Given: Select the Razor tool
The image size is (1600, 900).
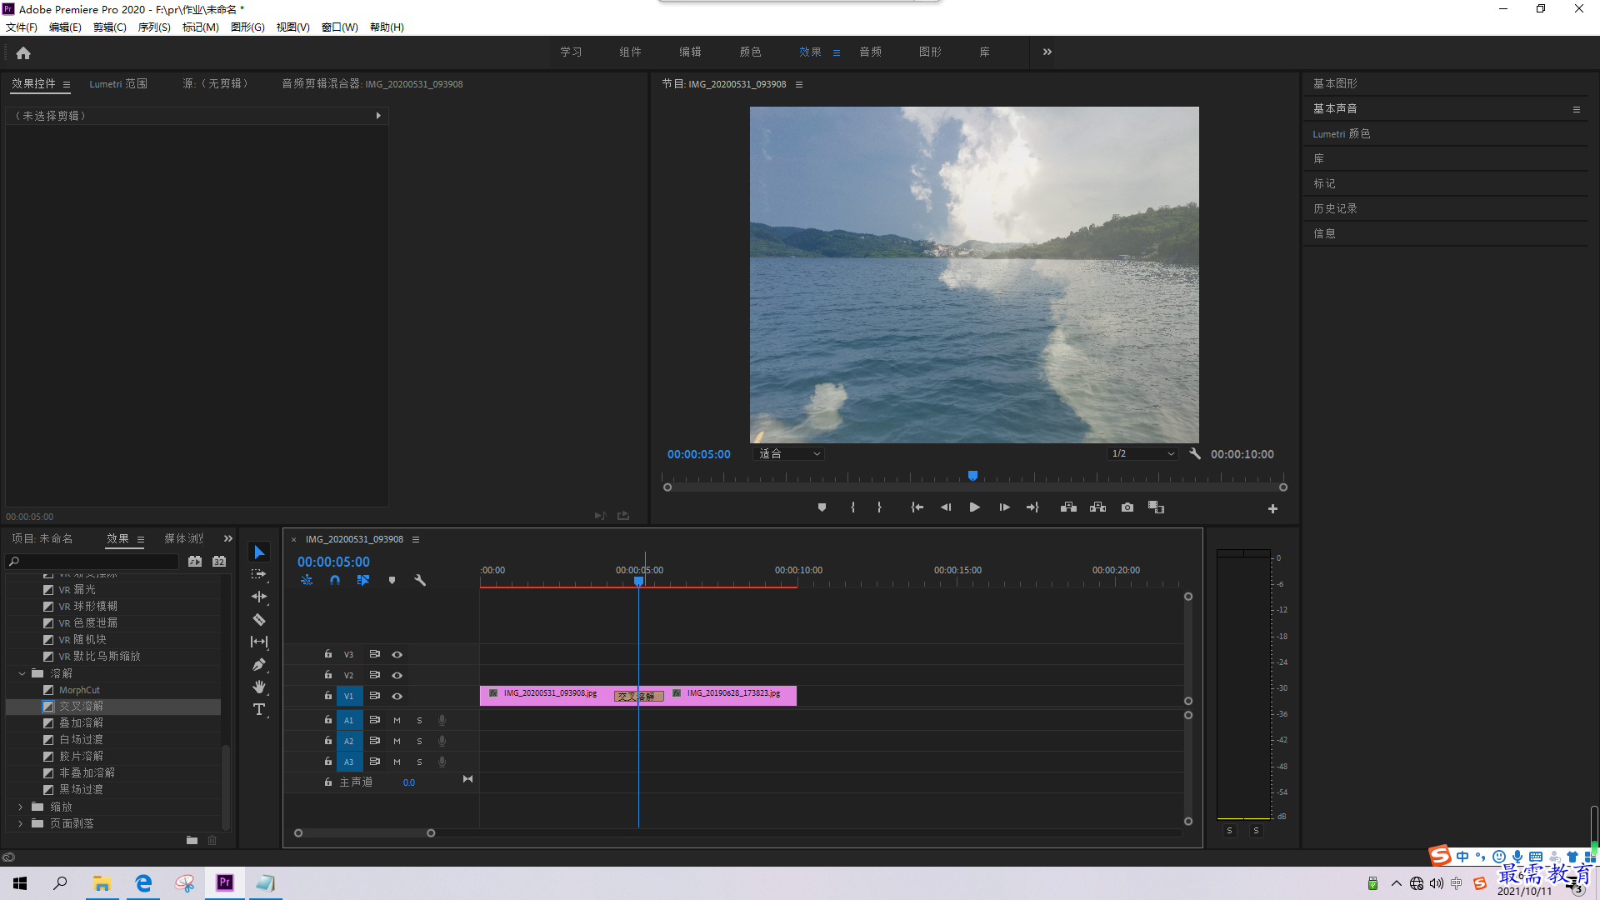Looking at the screenshot, I should (259, 619).
